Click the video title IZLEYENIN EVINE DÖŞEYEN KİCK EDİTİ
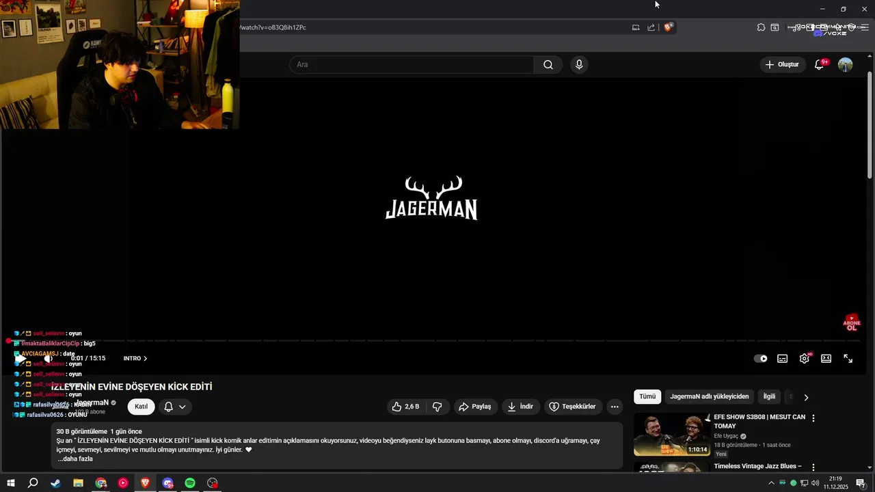 [132, 387]
